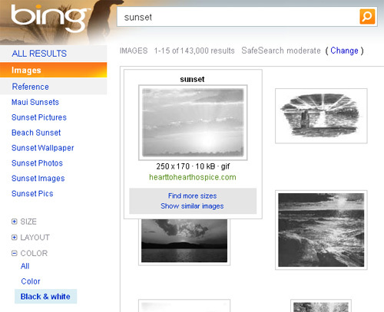384x312 pixels.
Task: Open the Maui Sunsets related search
Action: [35, 102]
